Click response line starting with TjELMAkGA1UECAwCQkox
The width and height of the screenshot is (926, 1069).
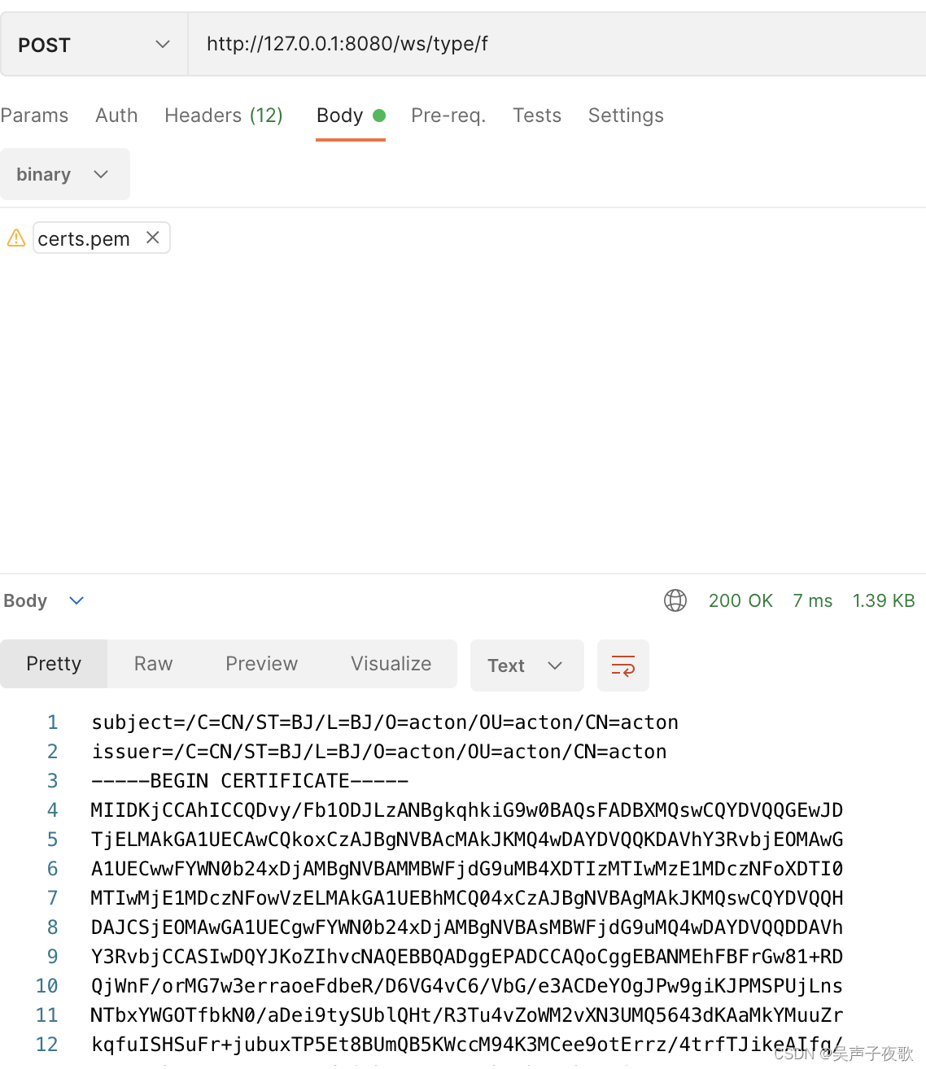pyautogui.click(x=467, y=840)
